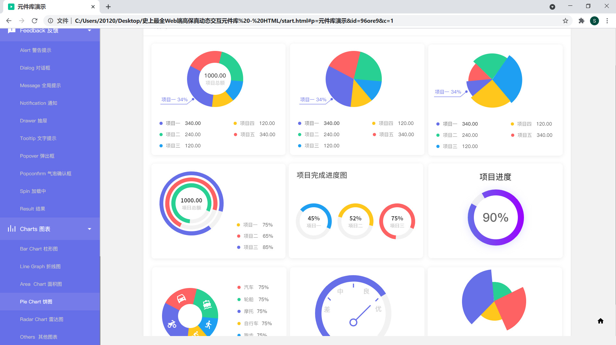Click the Feedback message sidebar icon
616x345 pixels.
pos(12,30)
